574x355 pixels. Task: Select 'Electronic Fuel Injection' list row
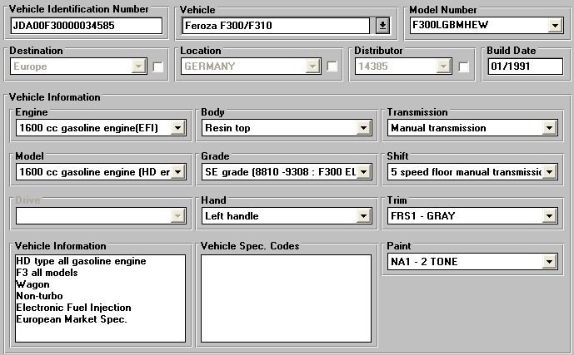tap(100, 308)
